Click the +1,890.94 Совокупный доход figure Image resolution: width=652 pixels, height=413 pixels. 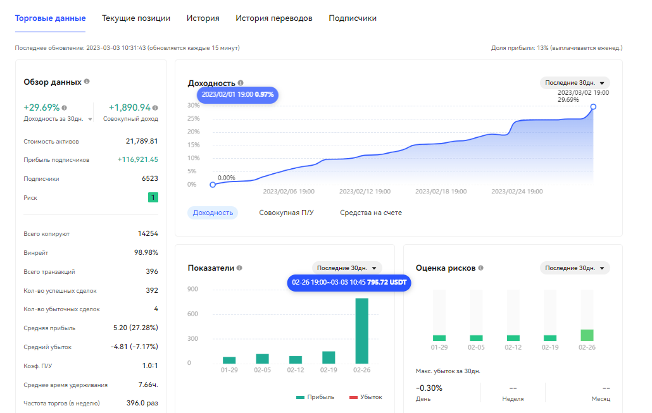[129, 108]
